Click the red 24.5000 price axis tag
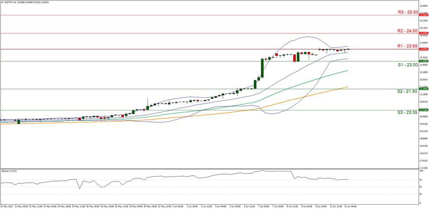Screen dimensions: 429x209 423,33
